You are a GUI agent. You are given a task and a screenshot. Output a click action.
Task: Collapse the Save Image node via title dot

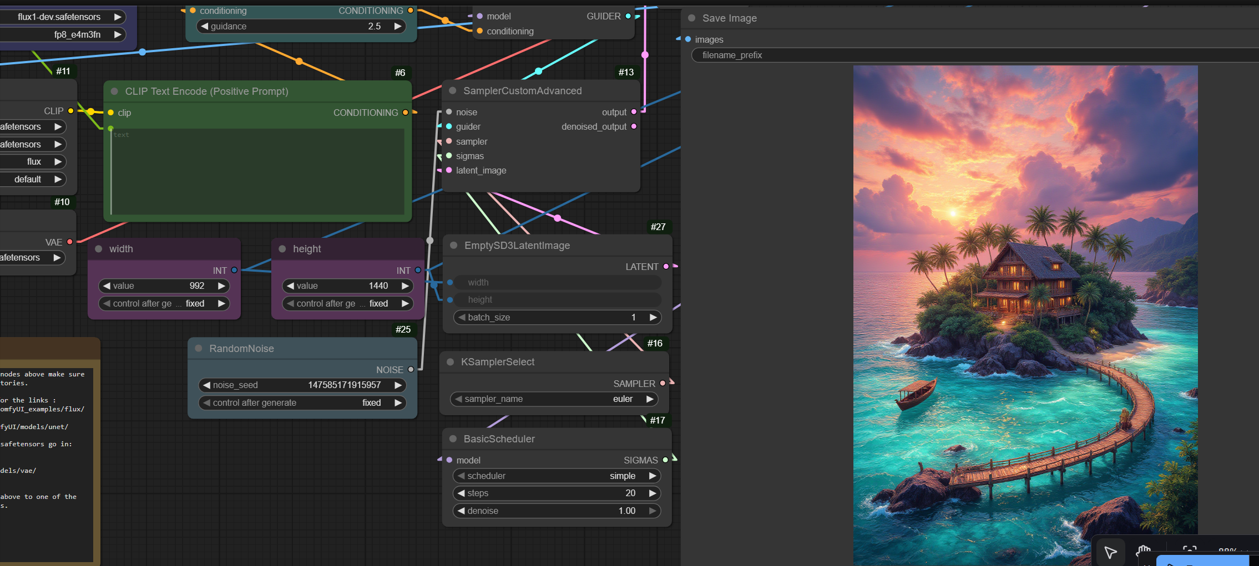tap(691, 18)
